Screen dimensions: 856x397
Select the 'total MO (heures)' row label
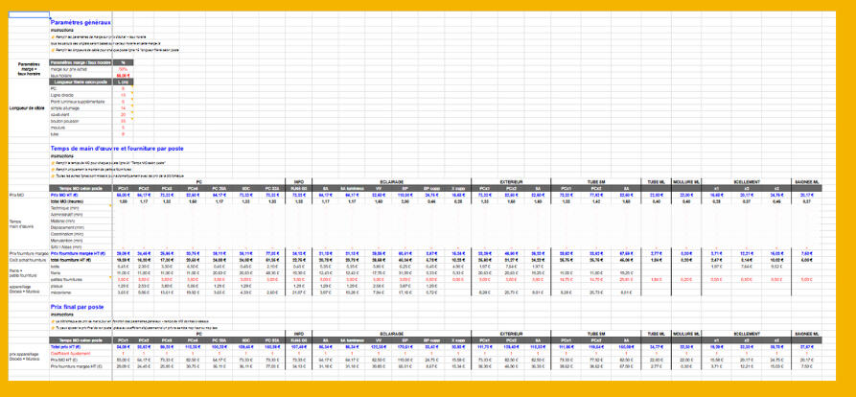tap(69, 201)
